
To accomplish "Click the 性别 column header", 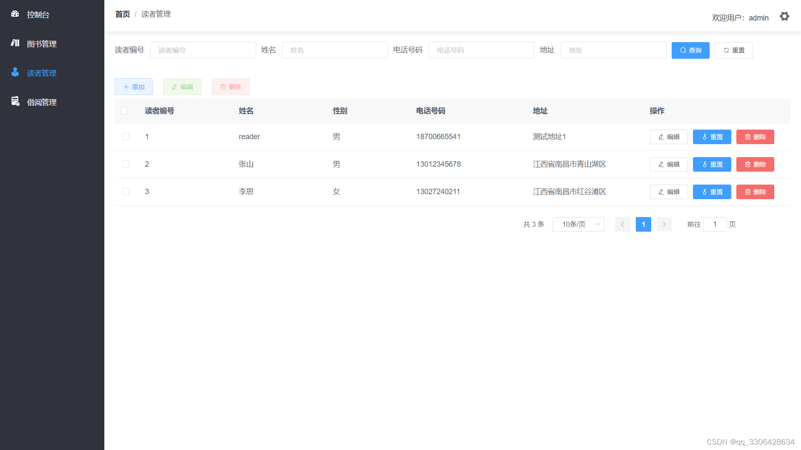I will point(340,111).
